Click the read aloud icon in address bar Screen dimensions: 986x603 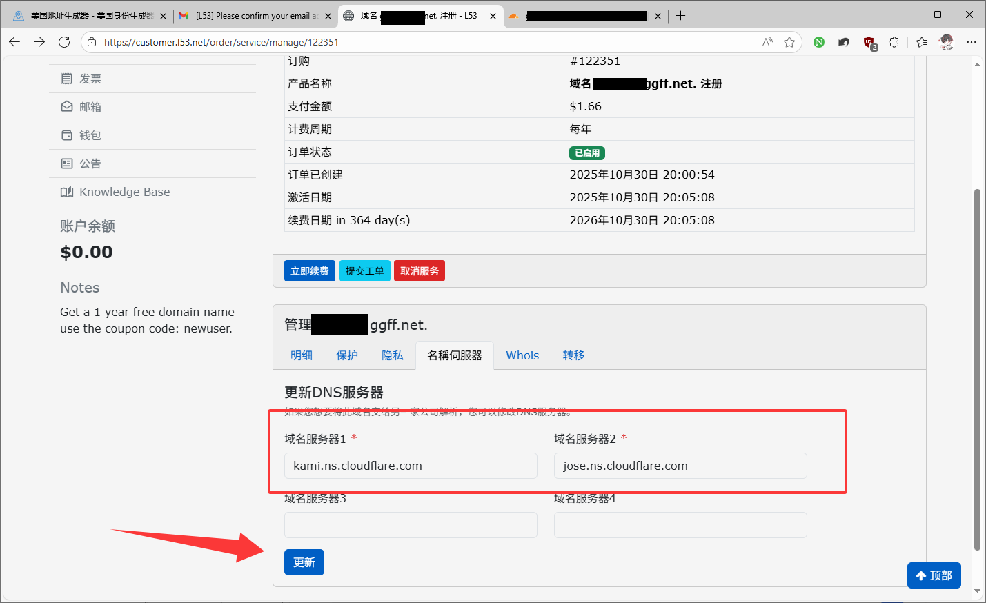(x=767, y=42)
